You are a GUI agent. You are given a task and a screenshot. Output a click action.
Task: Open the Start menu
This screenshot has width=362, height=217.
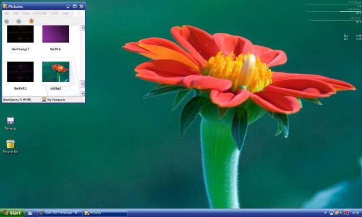pyautogui.click(x=12, y=213)
